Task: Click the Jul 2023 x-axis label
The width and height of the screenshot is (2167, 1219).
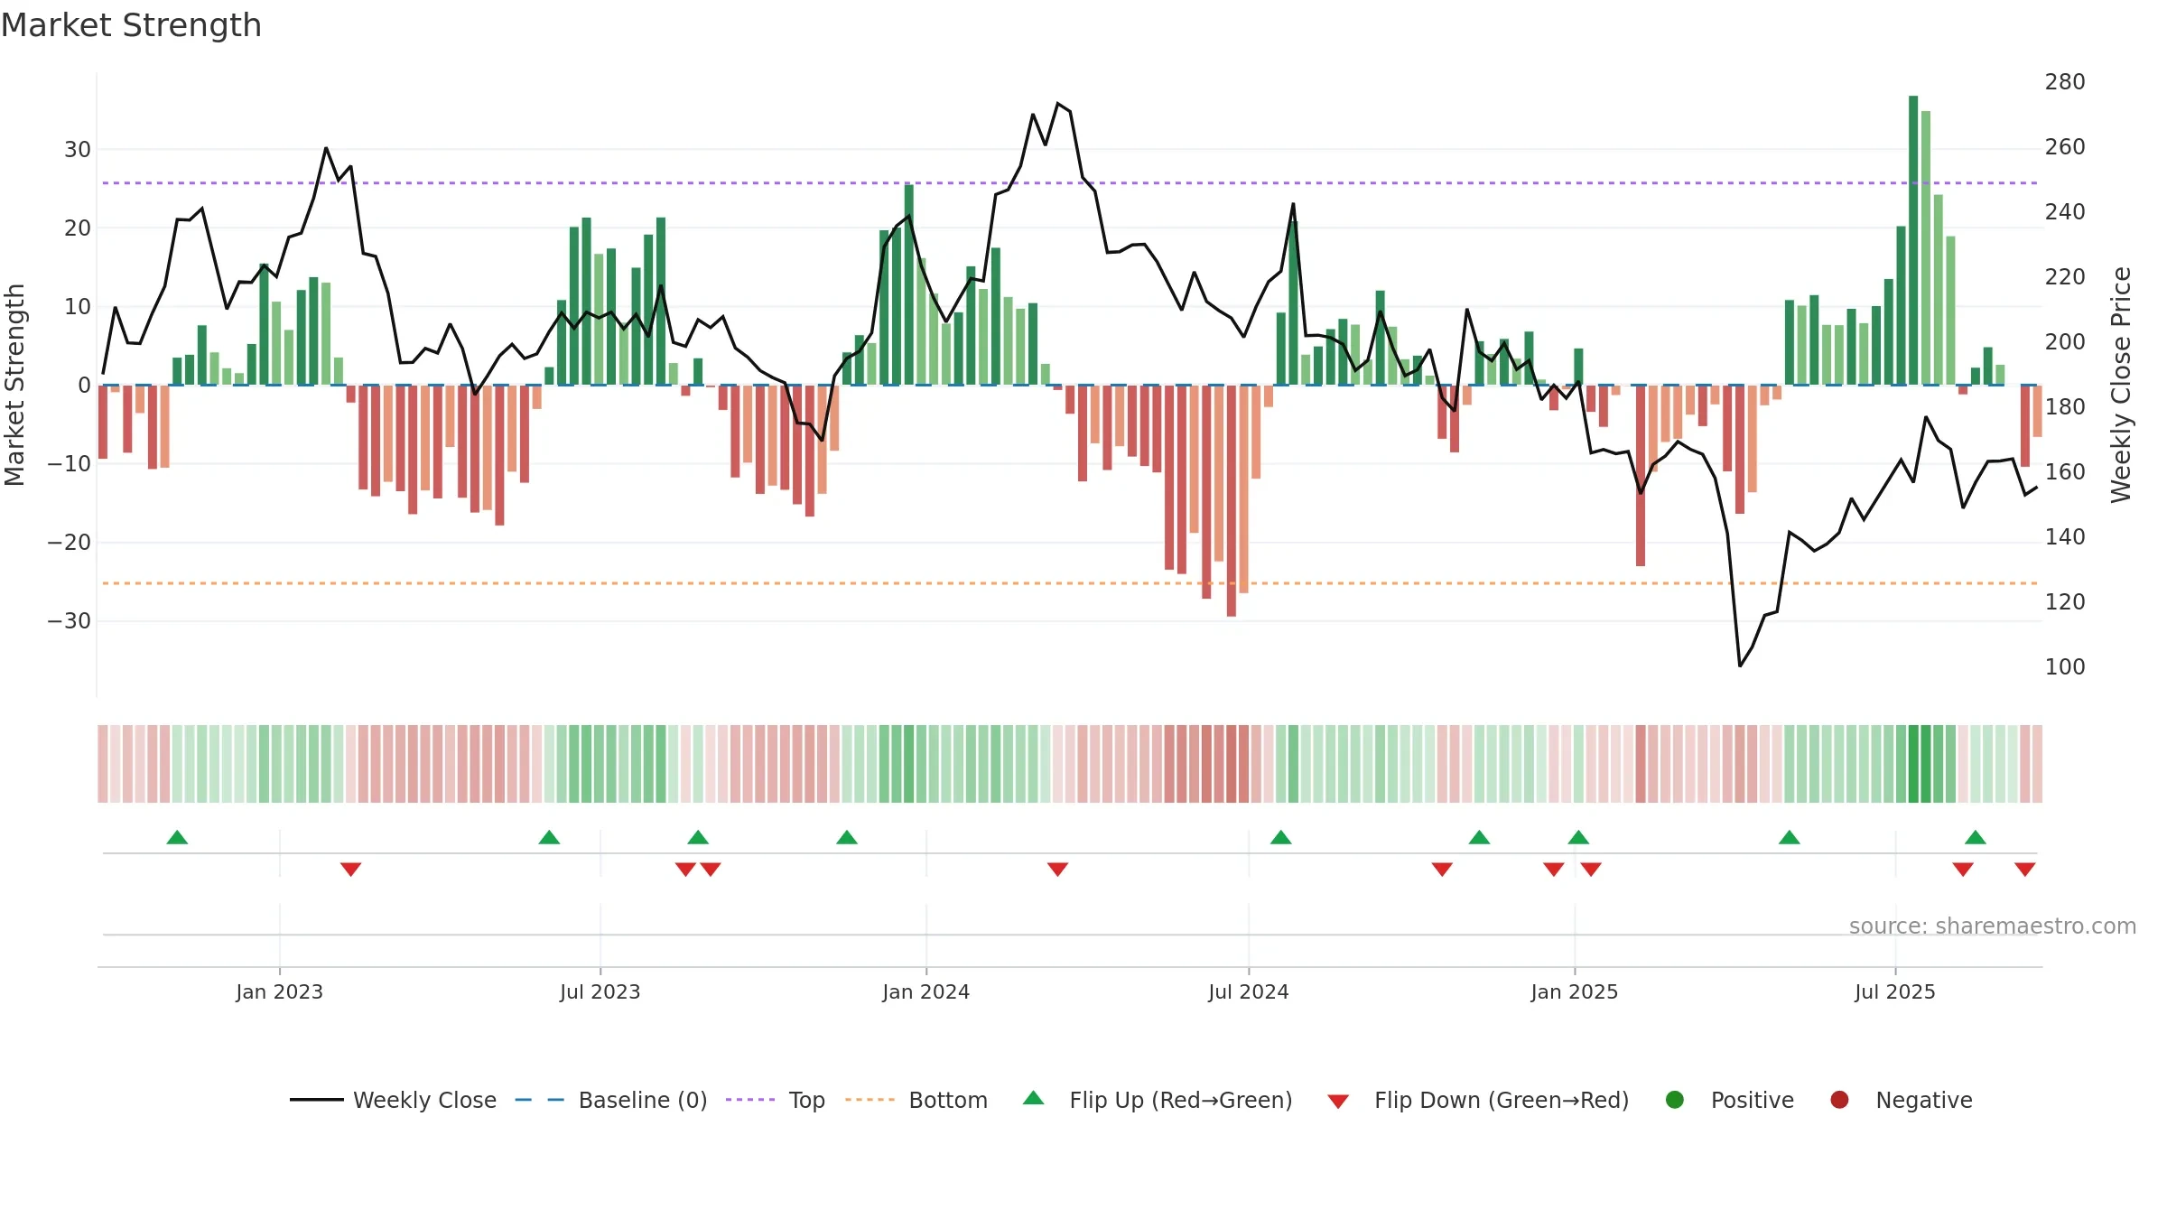Action: (x=600, y=992)
